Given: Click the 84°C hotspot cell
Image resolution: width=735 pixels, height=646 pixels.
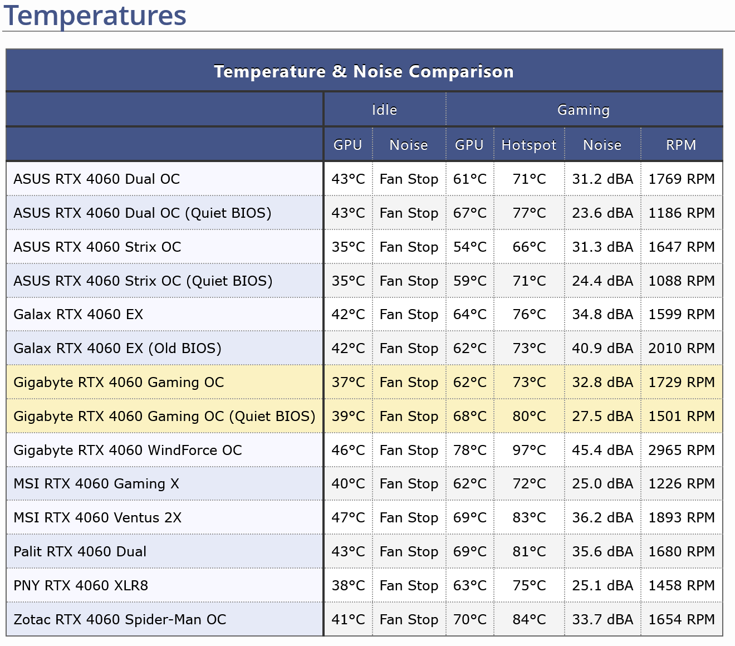Looking at the screenshot, I should pos(529,619).
